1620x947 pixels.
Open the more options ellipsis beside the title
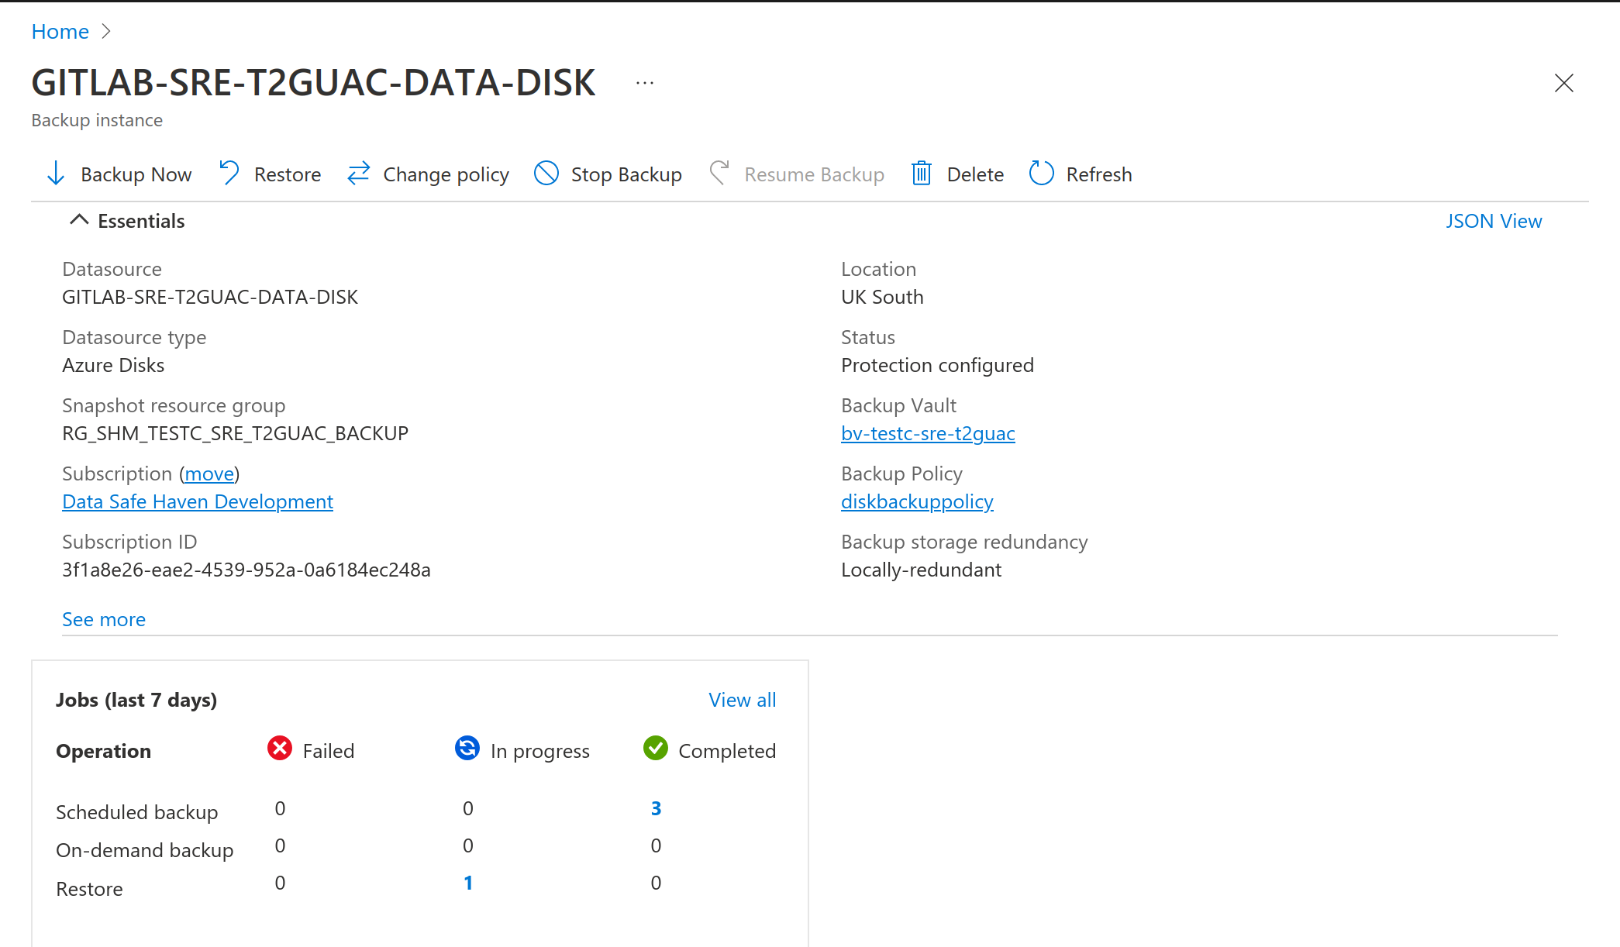point(645,82)
